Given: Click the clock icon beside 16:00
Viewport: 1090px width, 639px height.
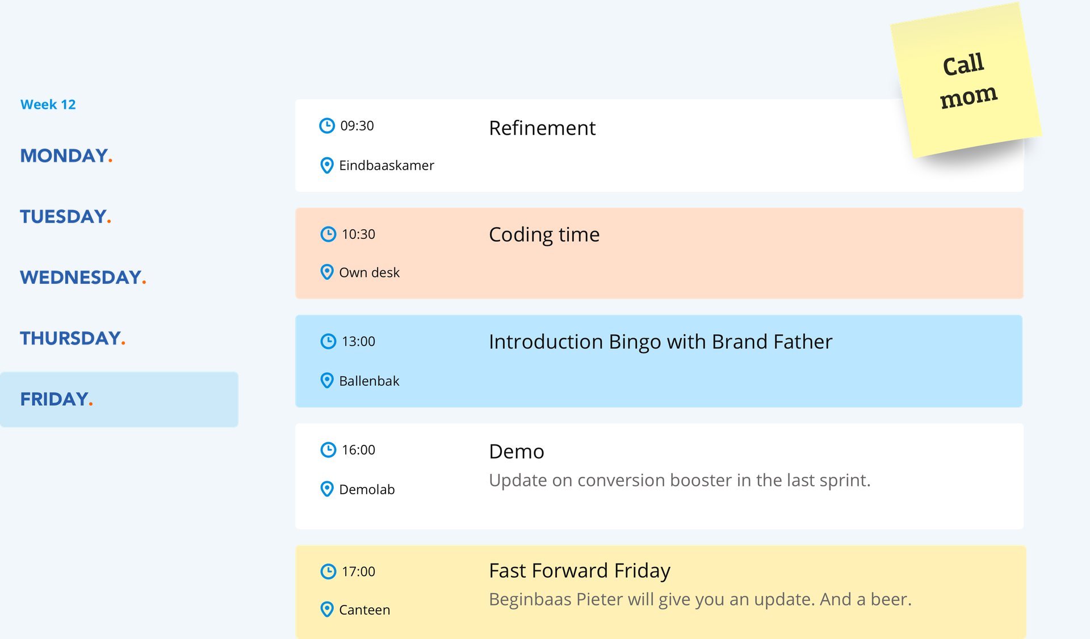Looking at the screenshot, I should pos(328,449).
